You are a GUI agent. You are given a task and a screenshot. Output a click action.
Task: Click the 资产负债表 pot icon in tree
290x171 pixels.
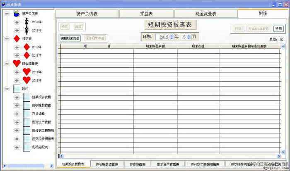pyautogui.click(x=17, y=14)
